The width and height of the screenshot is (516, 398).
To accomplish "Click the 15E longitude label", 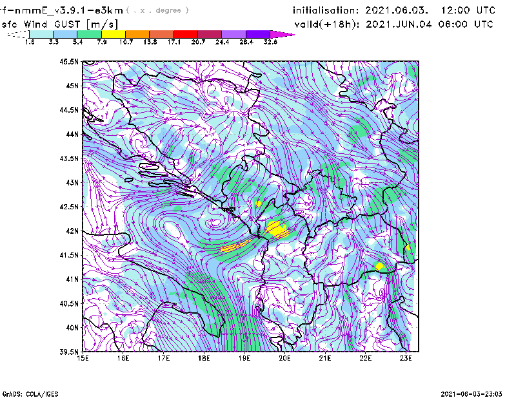I will click(x=83, y=358).
